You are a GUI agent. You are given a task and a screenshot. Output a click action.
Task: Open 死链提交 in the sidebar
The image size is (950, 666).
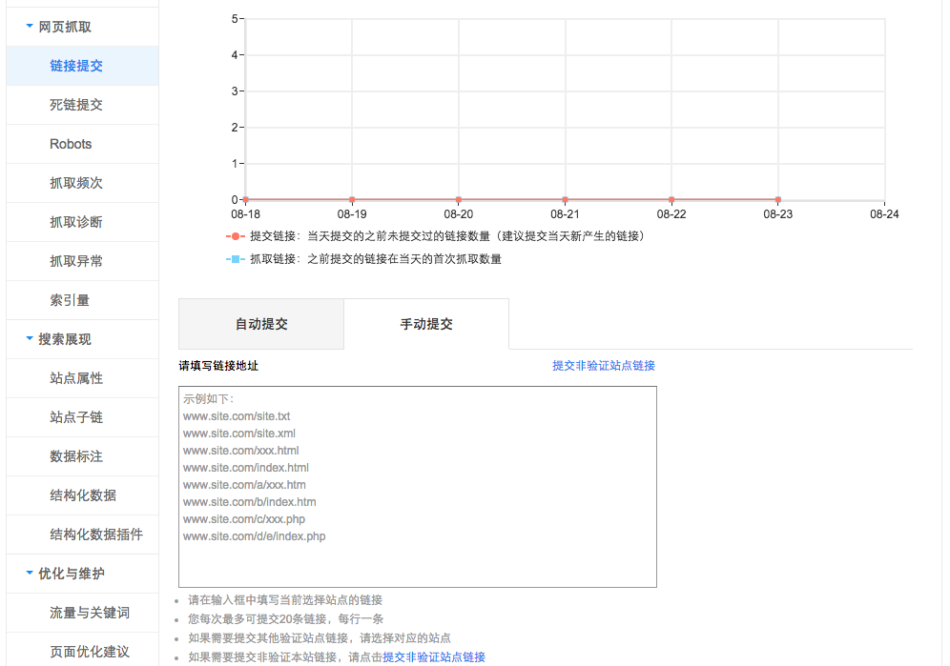[x=76, y=105]
